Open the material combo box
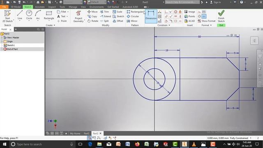This screenshot has width=263, height=148. [x=73, y=2]
